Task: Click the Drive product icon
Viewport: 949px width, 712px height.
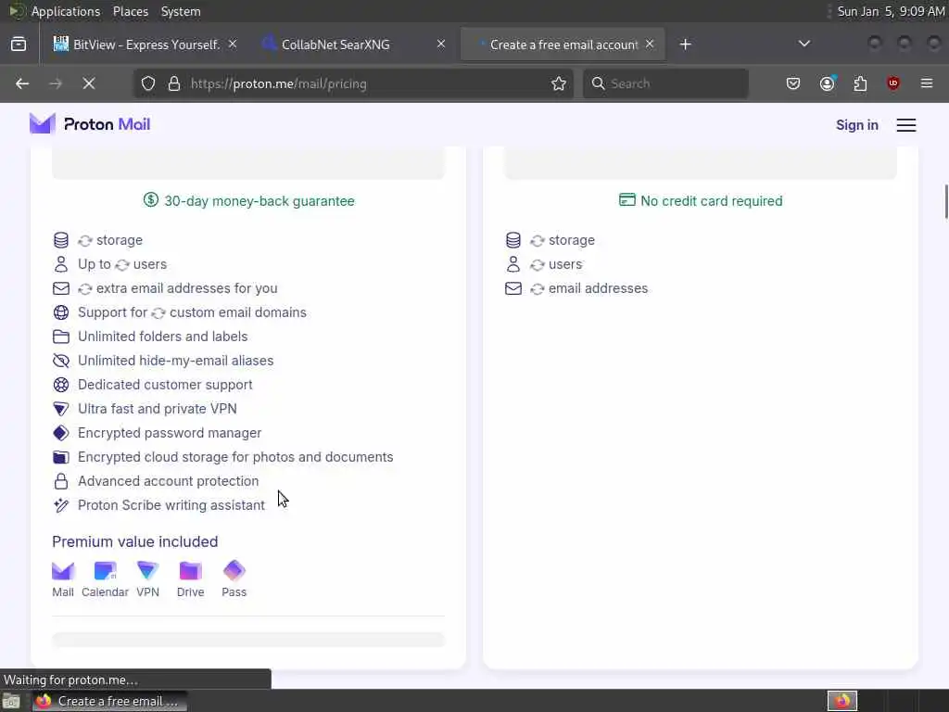Action: coord(190,578)
